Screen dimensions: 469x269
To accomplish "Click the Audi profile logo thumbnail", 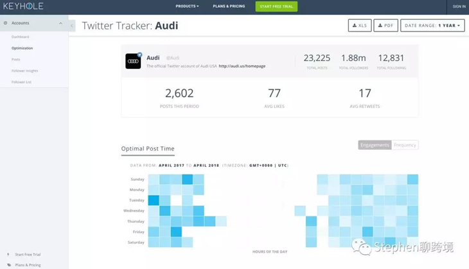I will coord(133,61).
